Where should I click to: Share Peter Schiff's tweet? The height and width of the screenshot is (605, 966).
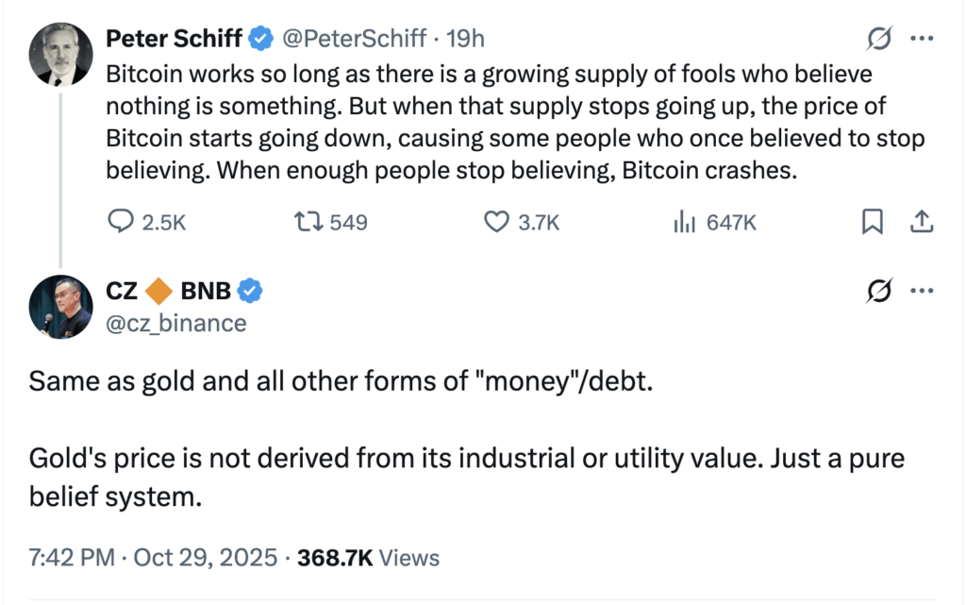(922, 221)
